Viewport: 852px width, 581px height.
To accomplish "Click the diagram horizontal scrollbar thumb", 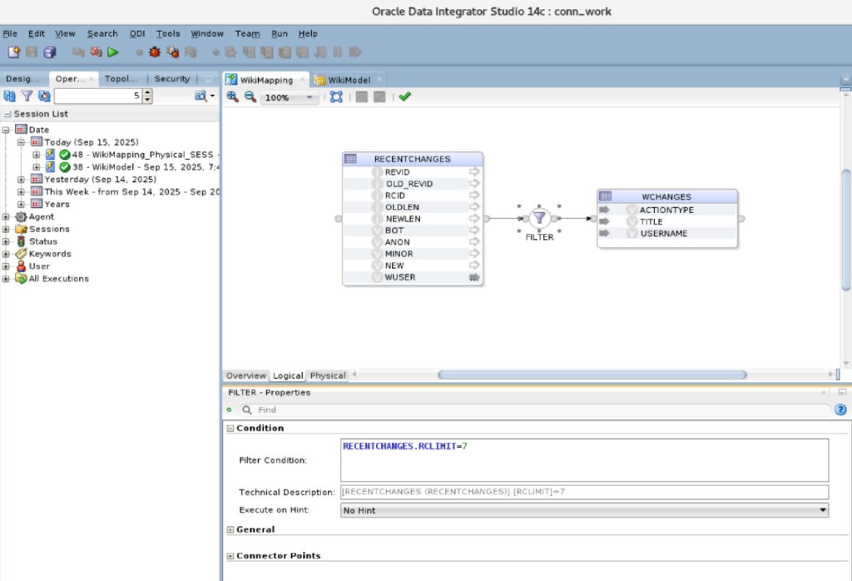I will click(592, 375).
